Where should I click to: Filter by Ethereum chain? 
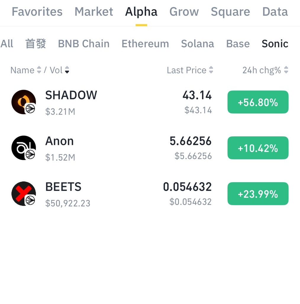click(x=145, y=44)
